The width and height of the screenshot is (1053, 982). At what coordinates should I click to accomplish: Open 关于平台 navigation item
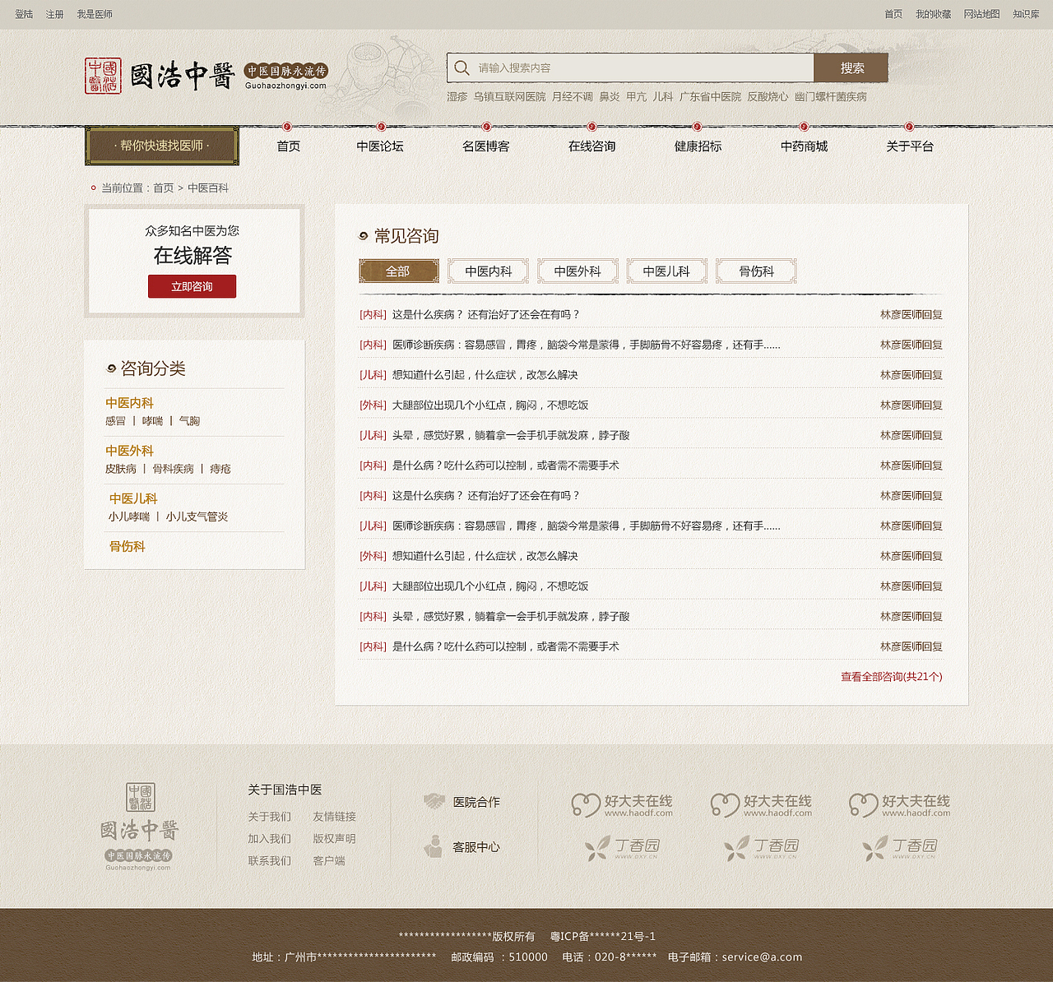[x=910, y=146]
